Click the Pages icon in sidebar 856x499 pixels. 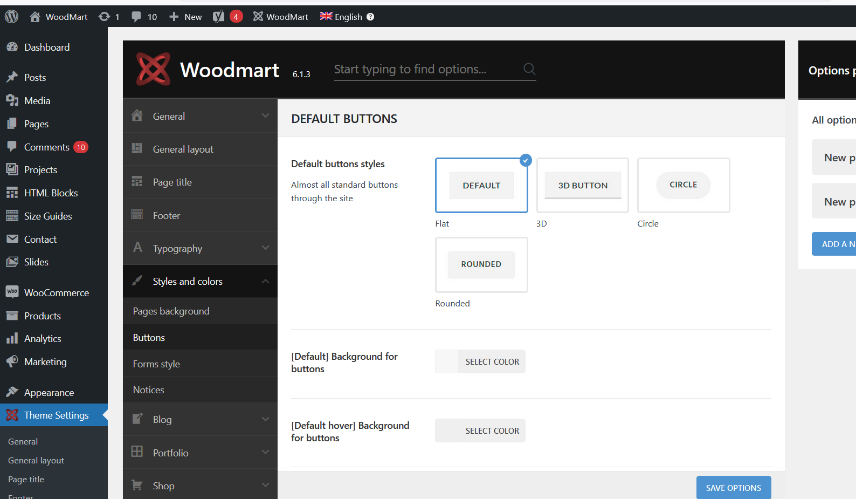(12, 124)
